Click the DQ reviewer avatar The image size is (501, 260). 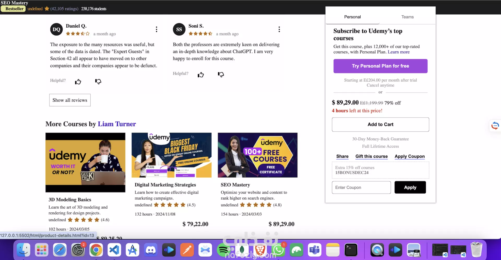pyautogui.click(x=56, y=29)
